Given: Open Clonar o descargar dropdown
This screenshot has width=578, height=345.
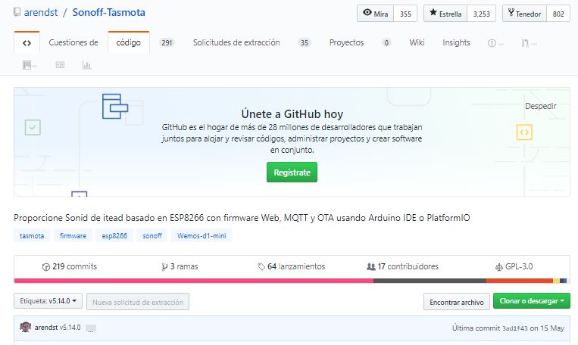Looking at the screenshot, I should [532, 301].
